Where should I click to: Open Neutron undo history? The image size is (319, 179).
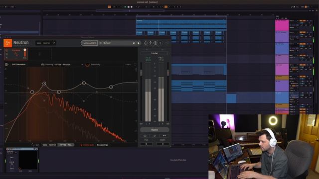(x=145, y=43)
